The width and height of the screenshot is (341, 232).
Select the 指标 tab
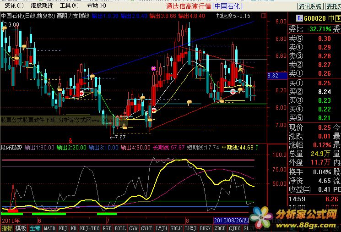(7, 228)
